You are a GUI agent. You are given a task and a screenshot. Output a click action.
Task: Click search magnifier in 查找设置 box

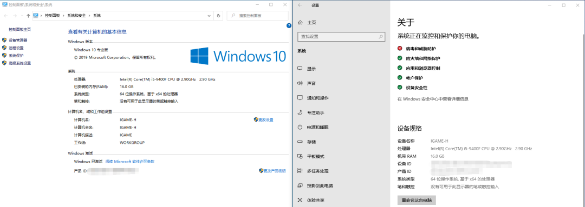point(381,37)
